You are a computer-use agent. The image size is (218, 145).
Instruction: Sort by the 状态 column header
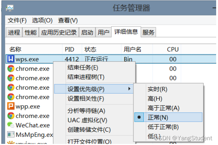(x=102, y=49)
